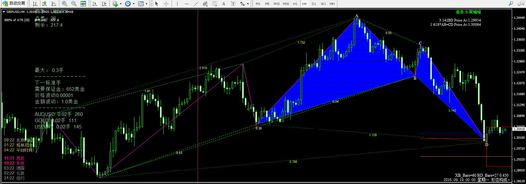
Task: Zoom in on the chart
Action: point(65,4)
